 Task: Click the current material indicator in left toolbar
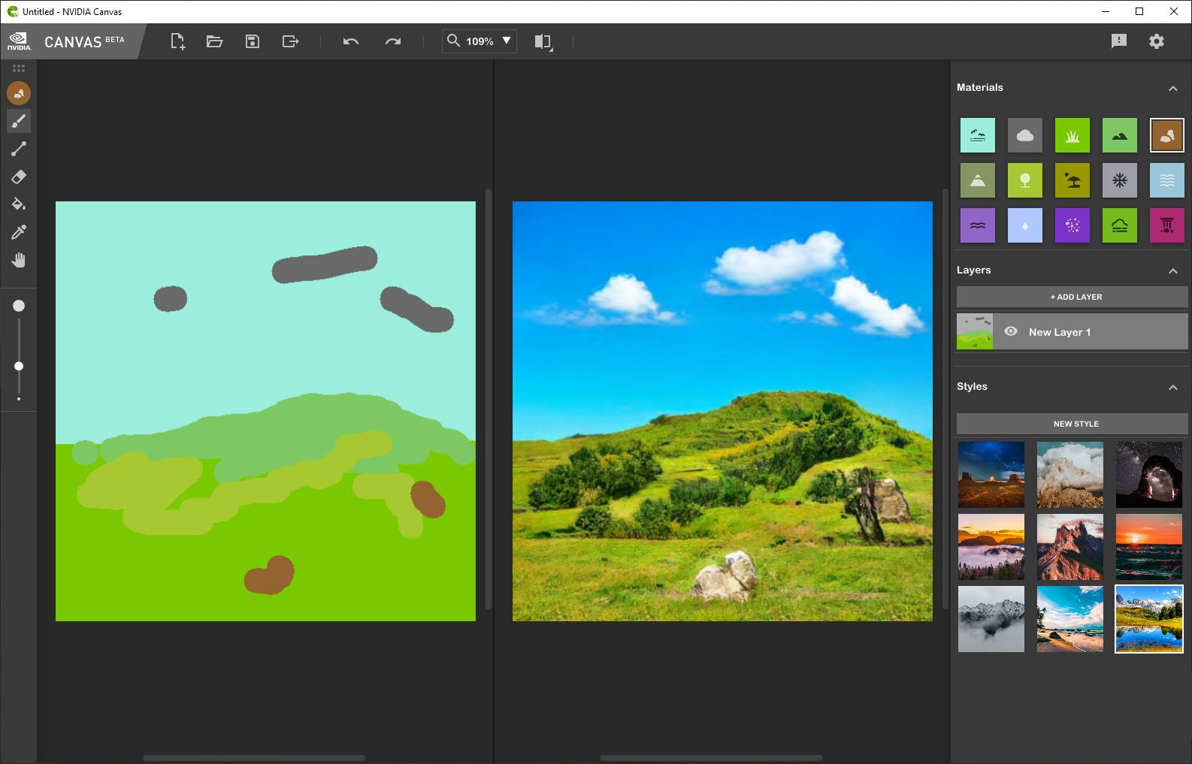click(19, 93)
